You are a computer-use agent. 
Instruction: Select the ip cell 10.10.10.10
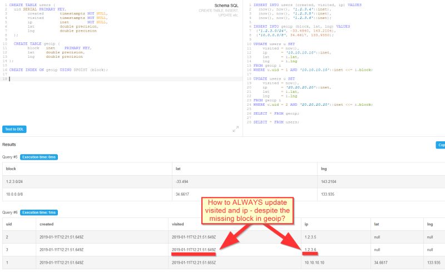[x=336, y=263]
